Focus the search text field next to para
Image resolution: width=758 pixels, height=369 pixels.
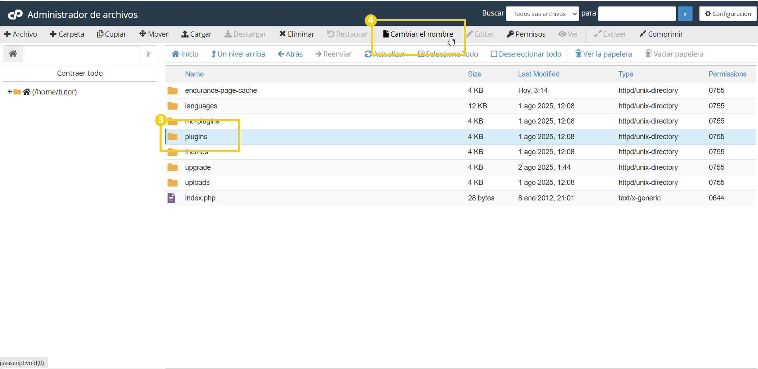(x=637, y=14)
